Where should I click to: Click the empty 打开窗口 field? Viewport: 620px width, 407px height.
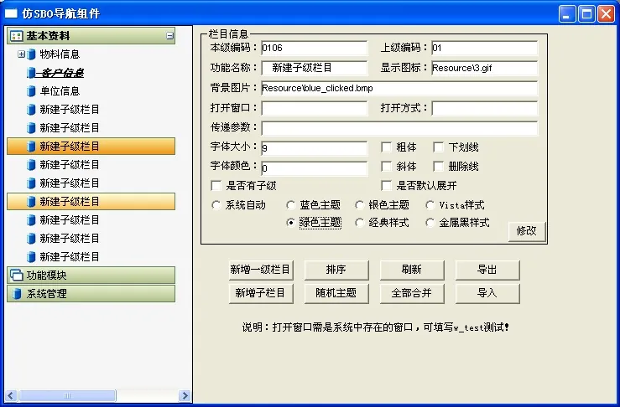point(315,108)
